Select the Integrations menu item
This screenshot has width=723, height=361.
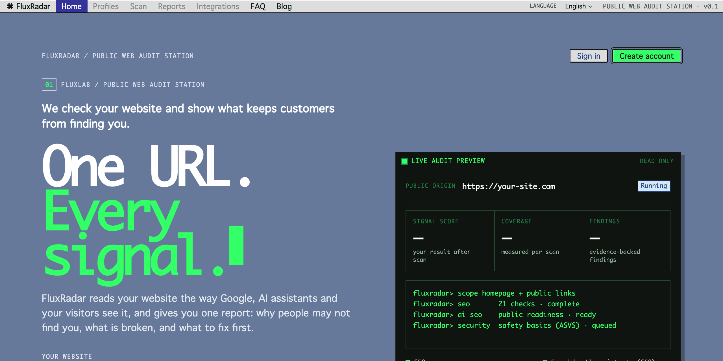pyautogui.click(x=218, y=6)
